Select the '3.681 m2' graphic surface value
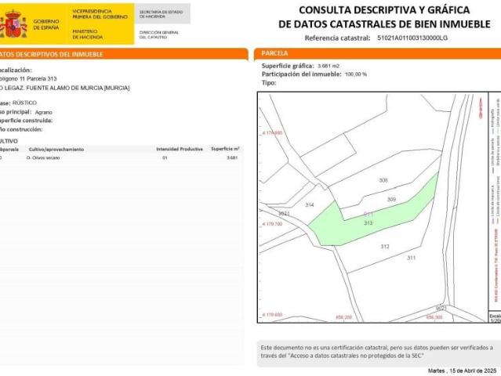501x376 pixels. click(x=329, y=66)
